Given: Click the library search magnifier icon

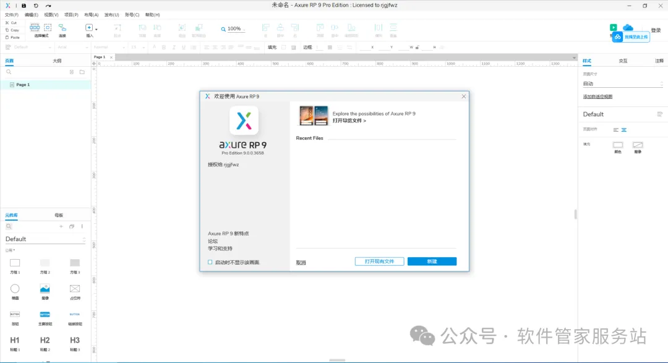Looking at the screenshot, I should point(9,226).
